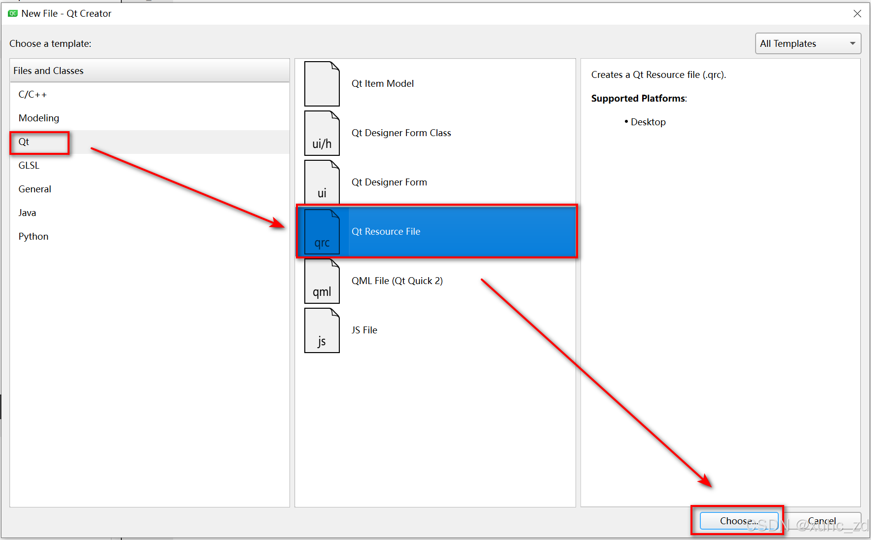Click the Desktop supported platform text
The width and height of the screenshot is (871, 540).
pyautogui.click(x=648, y=122)
